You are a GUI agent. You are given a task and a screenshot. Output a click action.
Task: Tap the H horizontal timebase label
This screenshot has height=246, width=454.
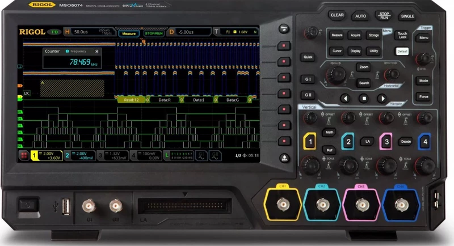67,32
